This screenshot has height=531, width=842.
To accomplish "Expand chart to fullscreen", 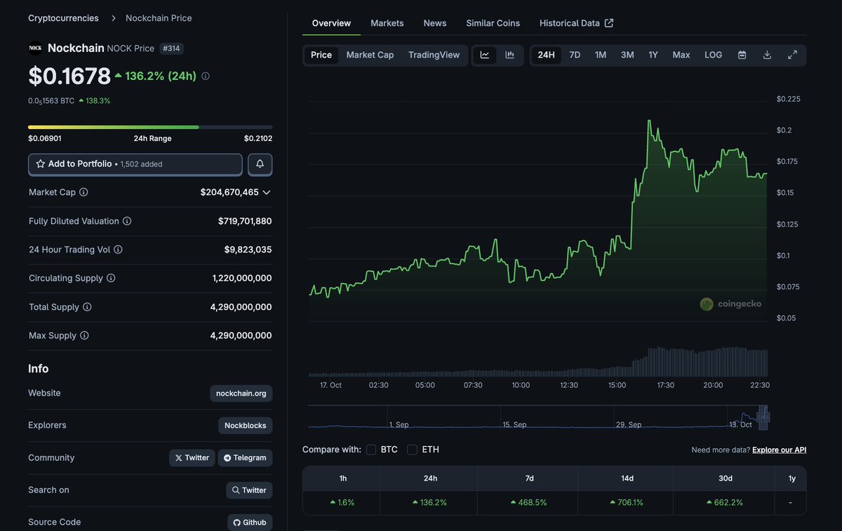I will pyautogui.click(x=792, y=55).
